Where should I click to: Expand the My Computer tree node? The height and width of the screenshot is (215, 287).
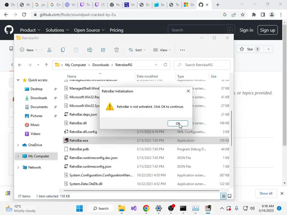point(18,156)
